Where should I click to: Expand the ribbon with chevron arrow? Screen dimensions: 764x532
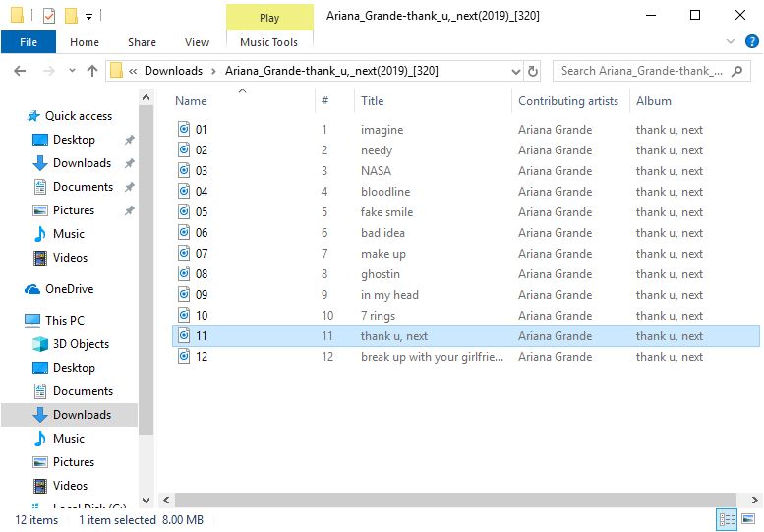pyautogui.click(x=729, y=42)
